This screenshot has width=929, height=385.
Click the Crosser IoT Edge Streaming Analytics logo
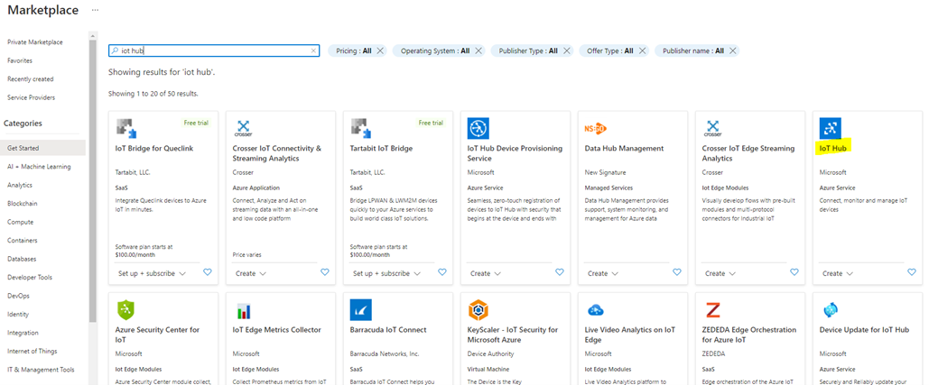pyautogui.click(x=712, y=128)
